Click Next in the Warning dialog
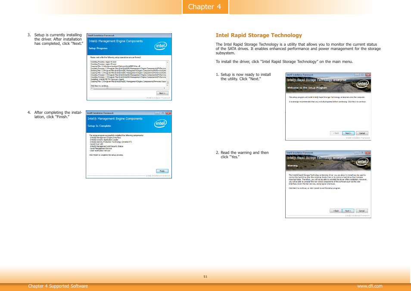The height and width of the screenshot is (291, 411). (x=348, y=211)
